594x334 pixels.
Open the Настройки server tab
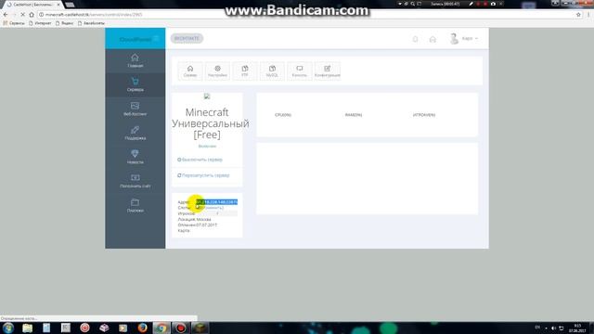pyautogui.click(x=217, y=71)
